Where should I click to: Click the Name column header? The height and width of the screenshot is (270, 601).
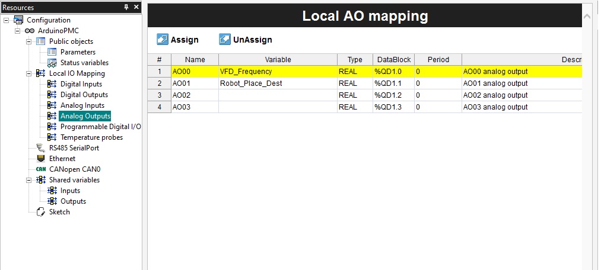(195, 60)
